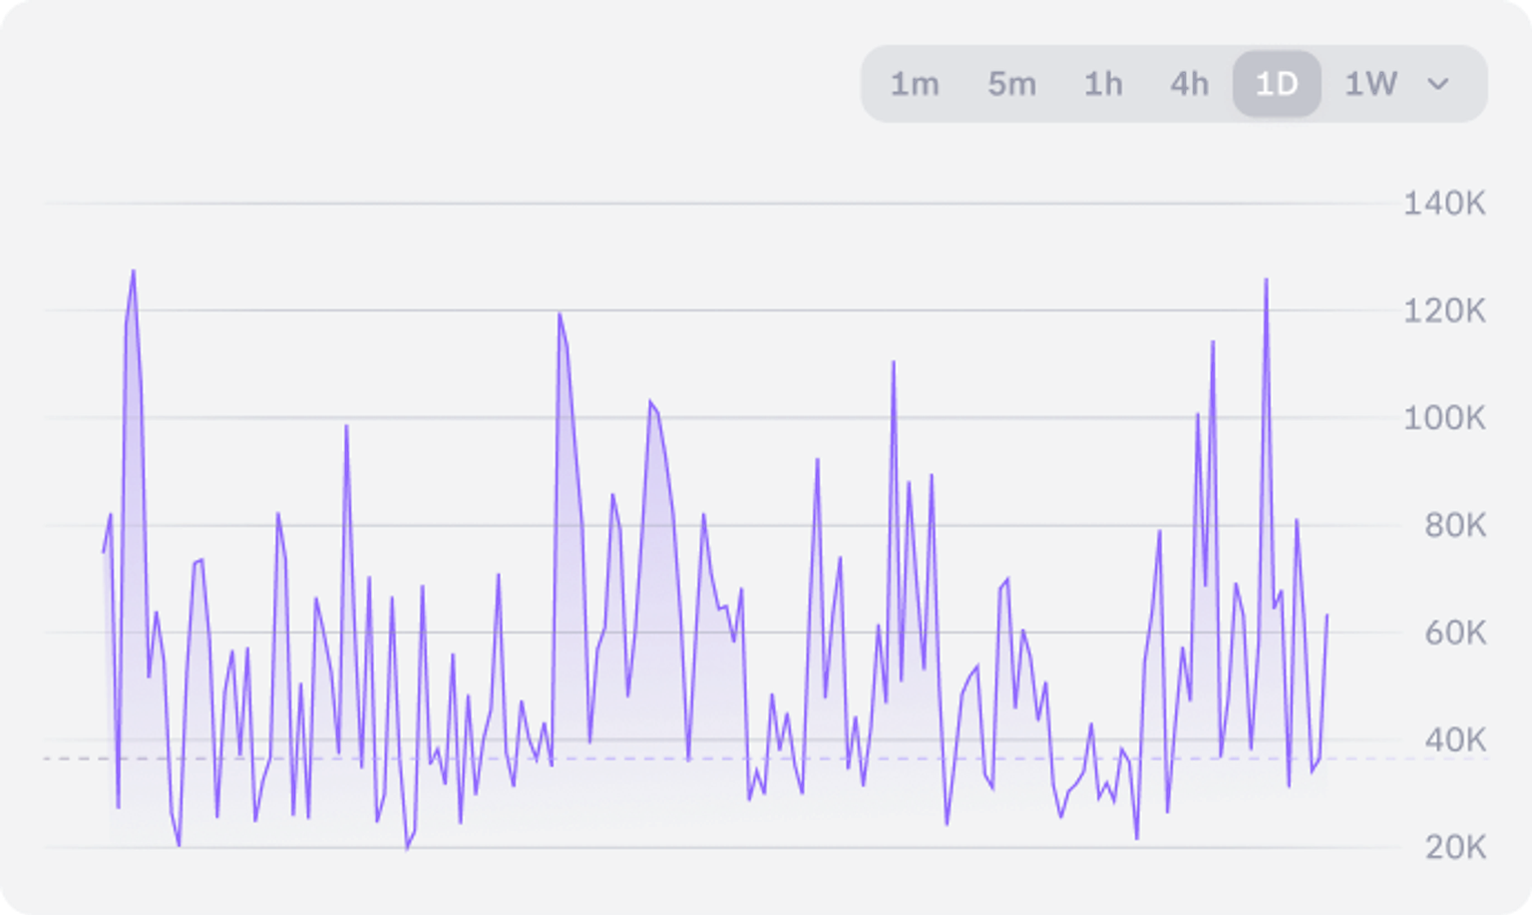
Task: Switch to the 5m interval
Action: tap(1011, 85)
